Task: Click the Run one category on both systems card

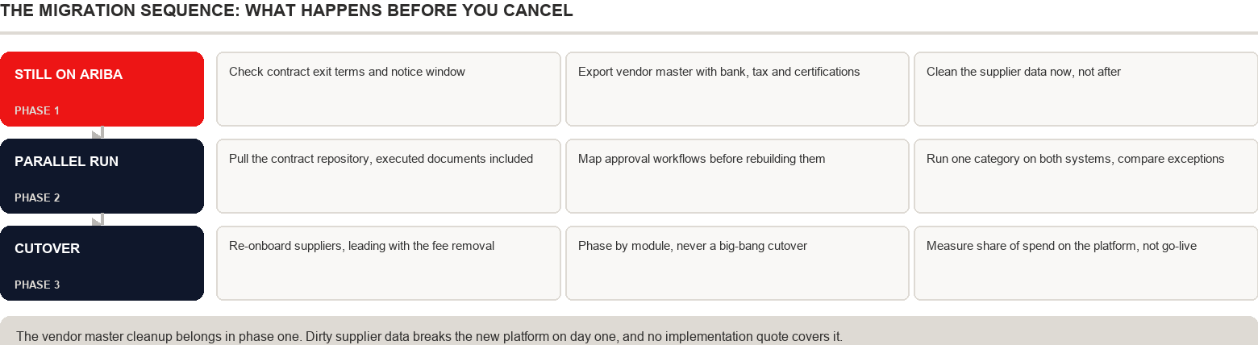Action: click(x=1085, y=177)
